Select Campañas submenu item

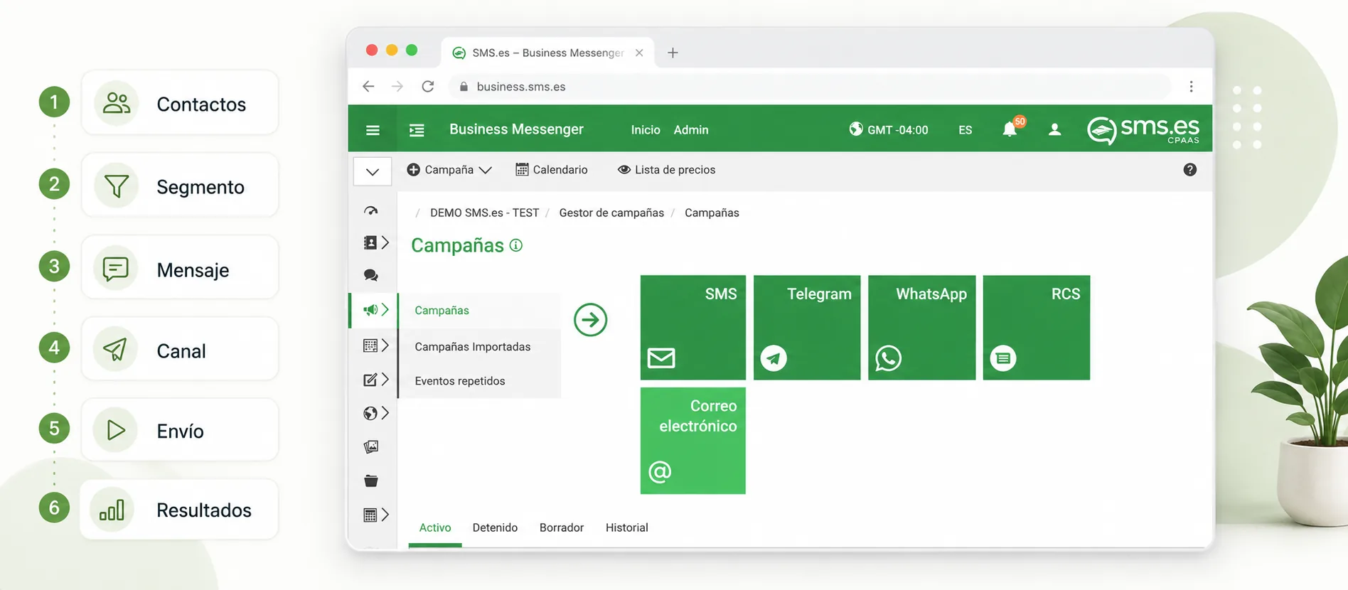[479, 311]
